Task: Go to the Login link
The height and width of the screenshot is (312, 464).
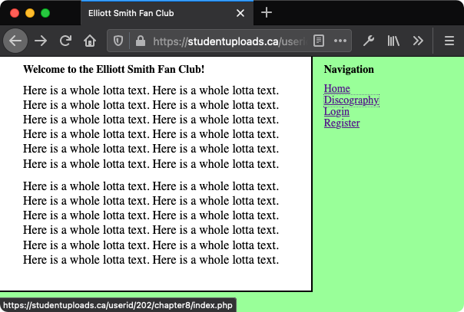Action: click(336, 112)
